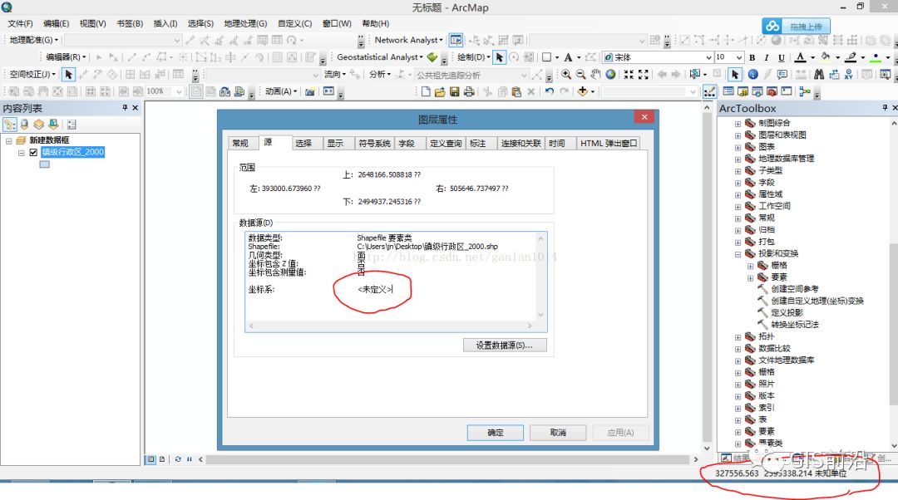Click the List By Selection icon
898x500 pixels.
53,124
